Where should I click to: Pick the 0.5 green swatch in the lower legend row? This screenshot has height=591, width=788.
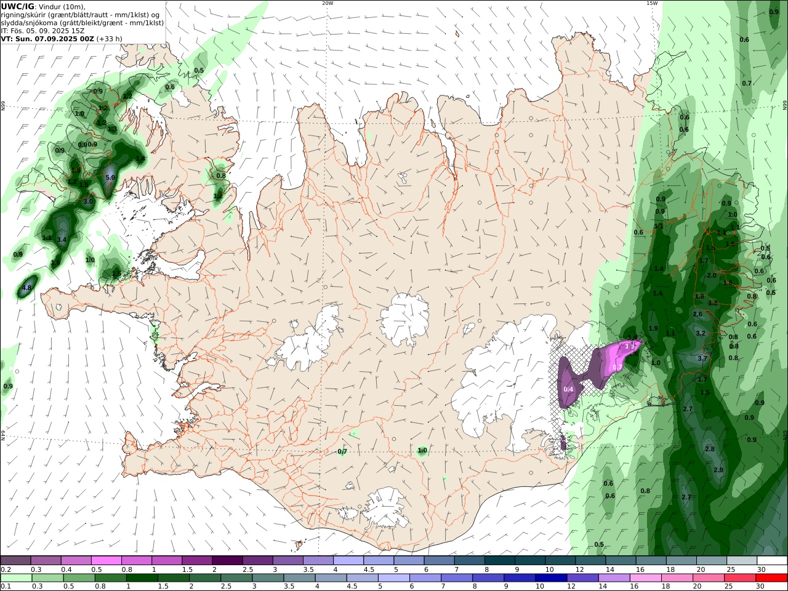pyautogui.click(x=81, y=578)
